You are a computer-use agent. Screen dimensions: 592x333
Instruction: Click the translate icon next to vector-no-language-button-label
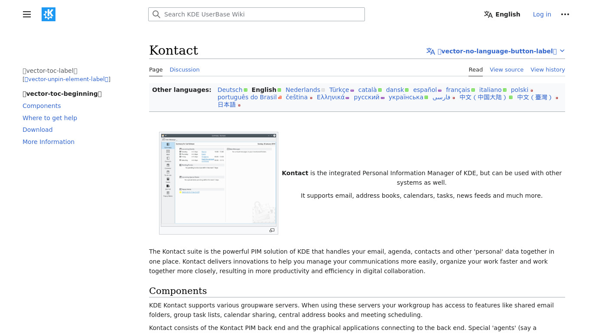[431, 51]
